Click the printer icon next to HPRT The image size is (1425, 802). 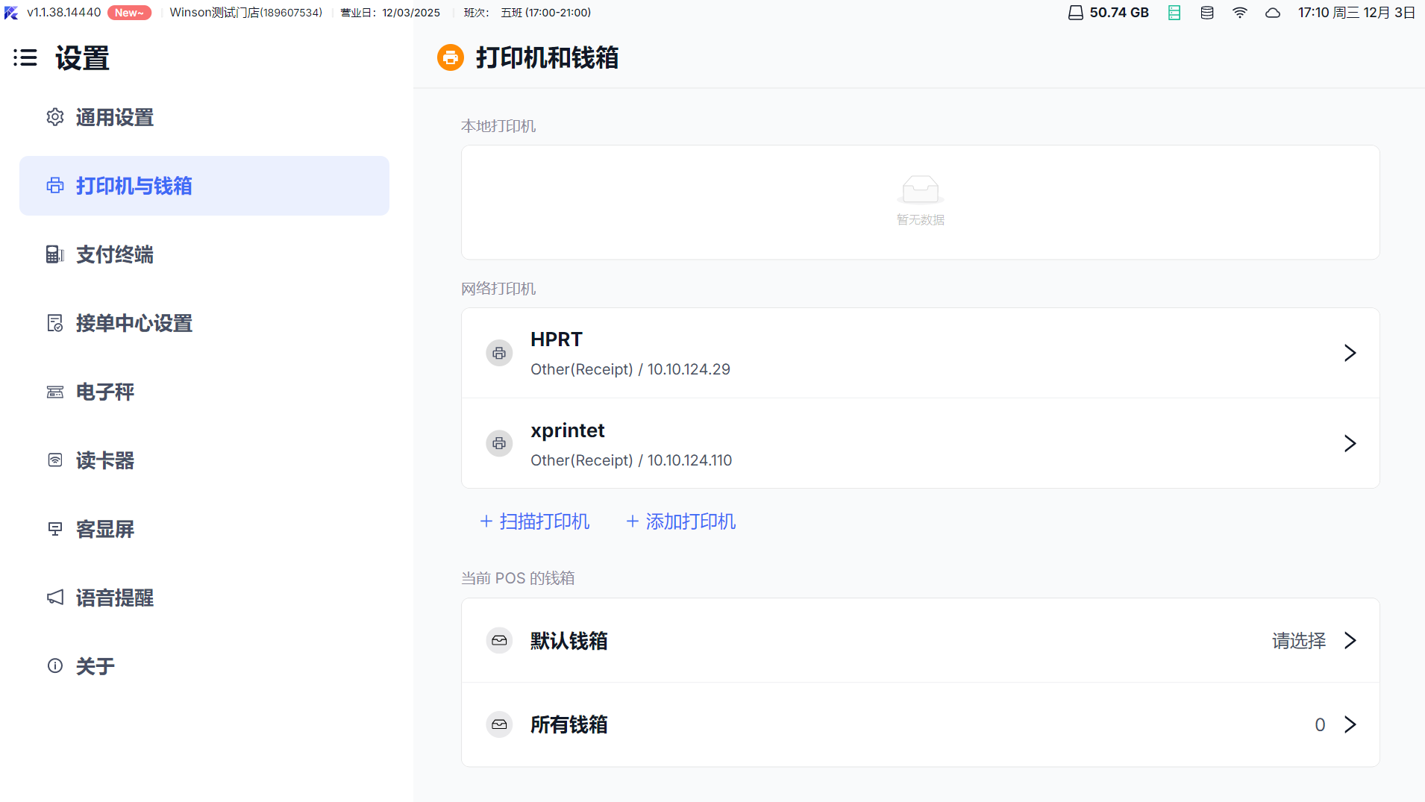[x=499, y=353]
